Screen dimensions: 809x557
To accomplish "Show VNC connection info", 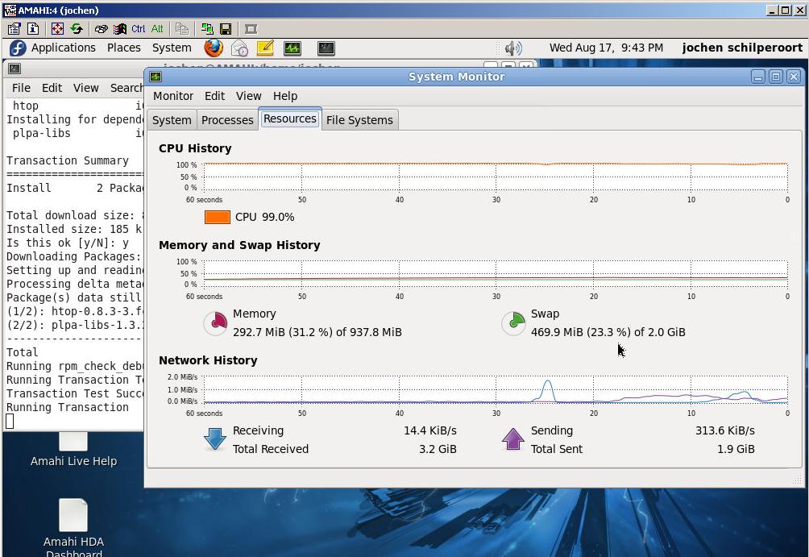I will (33, 29).
